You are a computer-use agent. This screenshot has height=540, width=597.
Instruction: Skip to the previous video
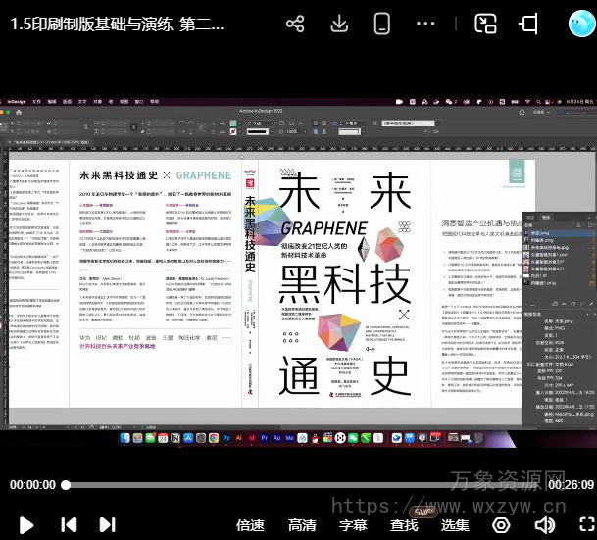tap(69, 525)
